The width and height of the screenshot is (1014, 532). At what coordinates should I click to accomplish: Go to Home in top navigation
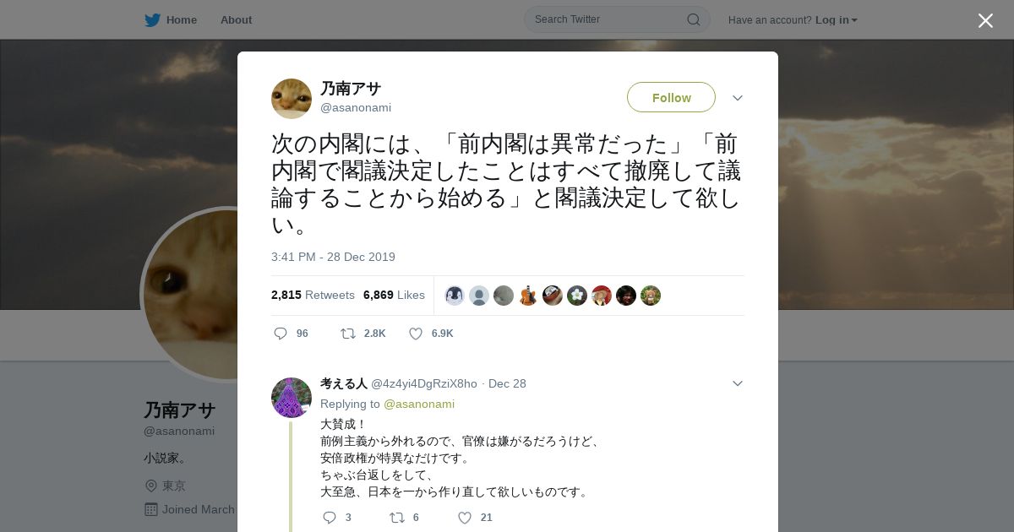(x=182, y=19)
